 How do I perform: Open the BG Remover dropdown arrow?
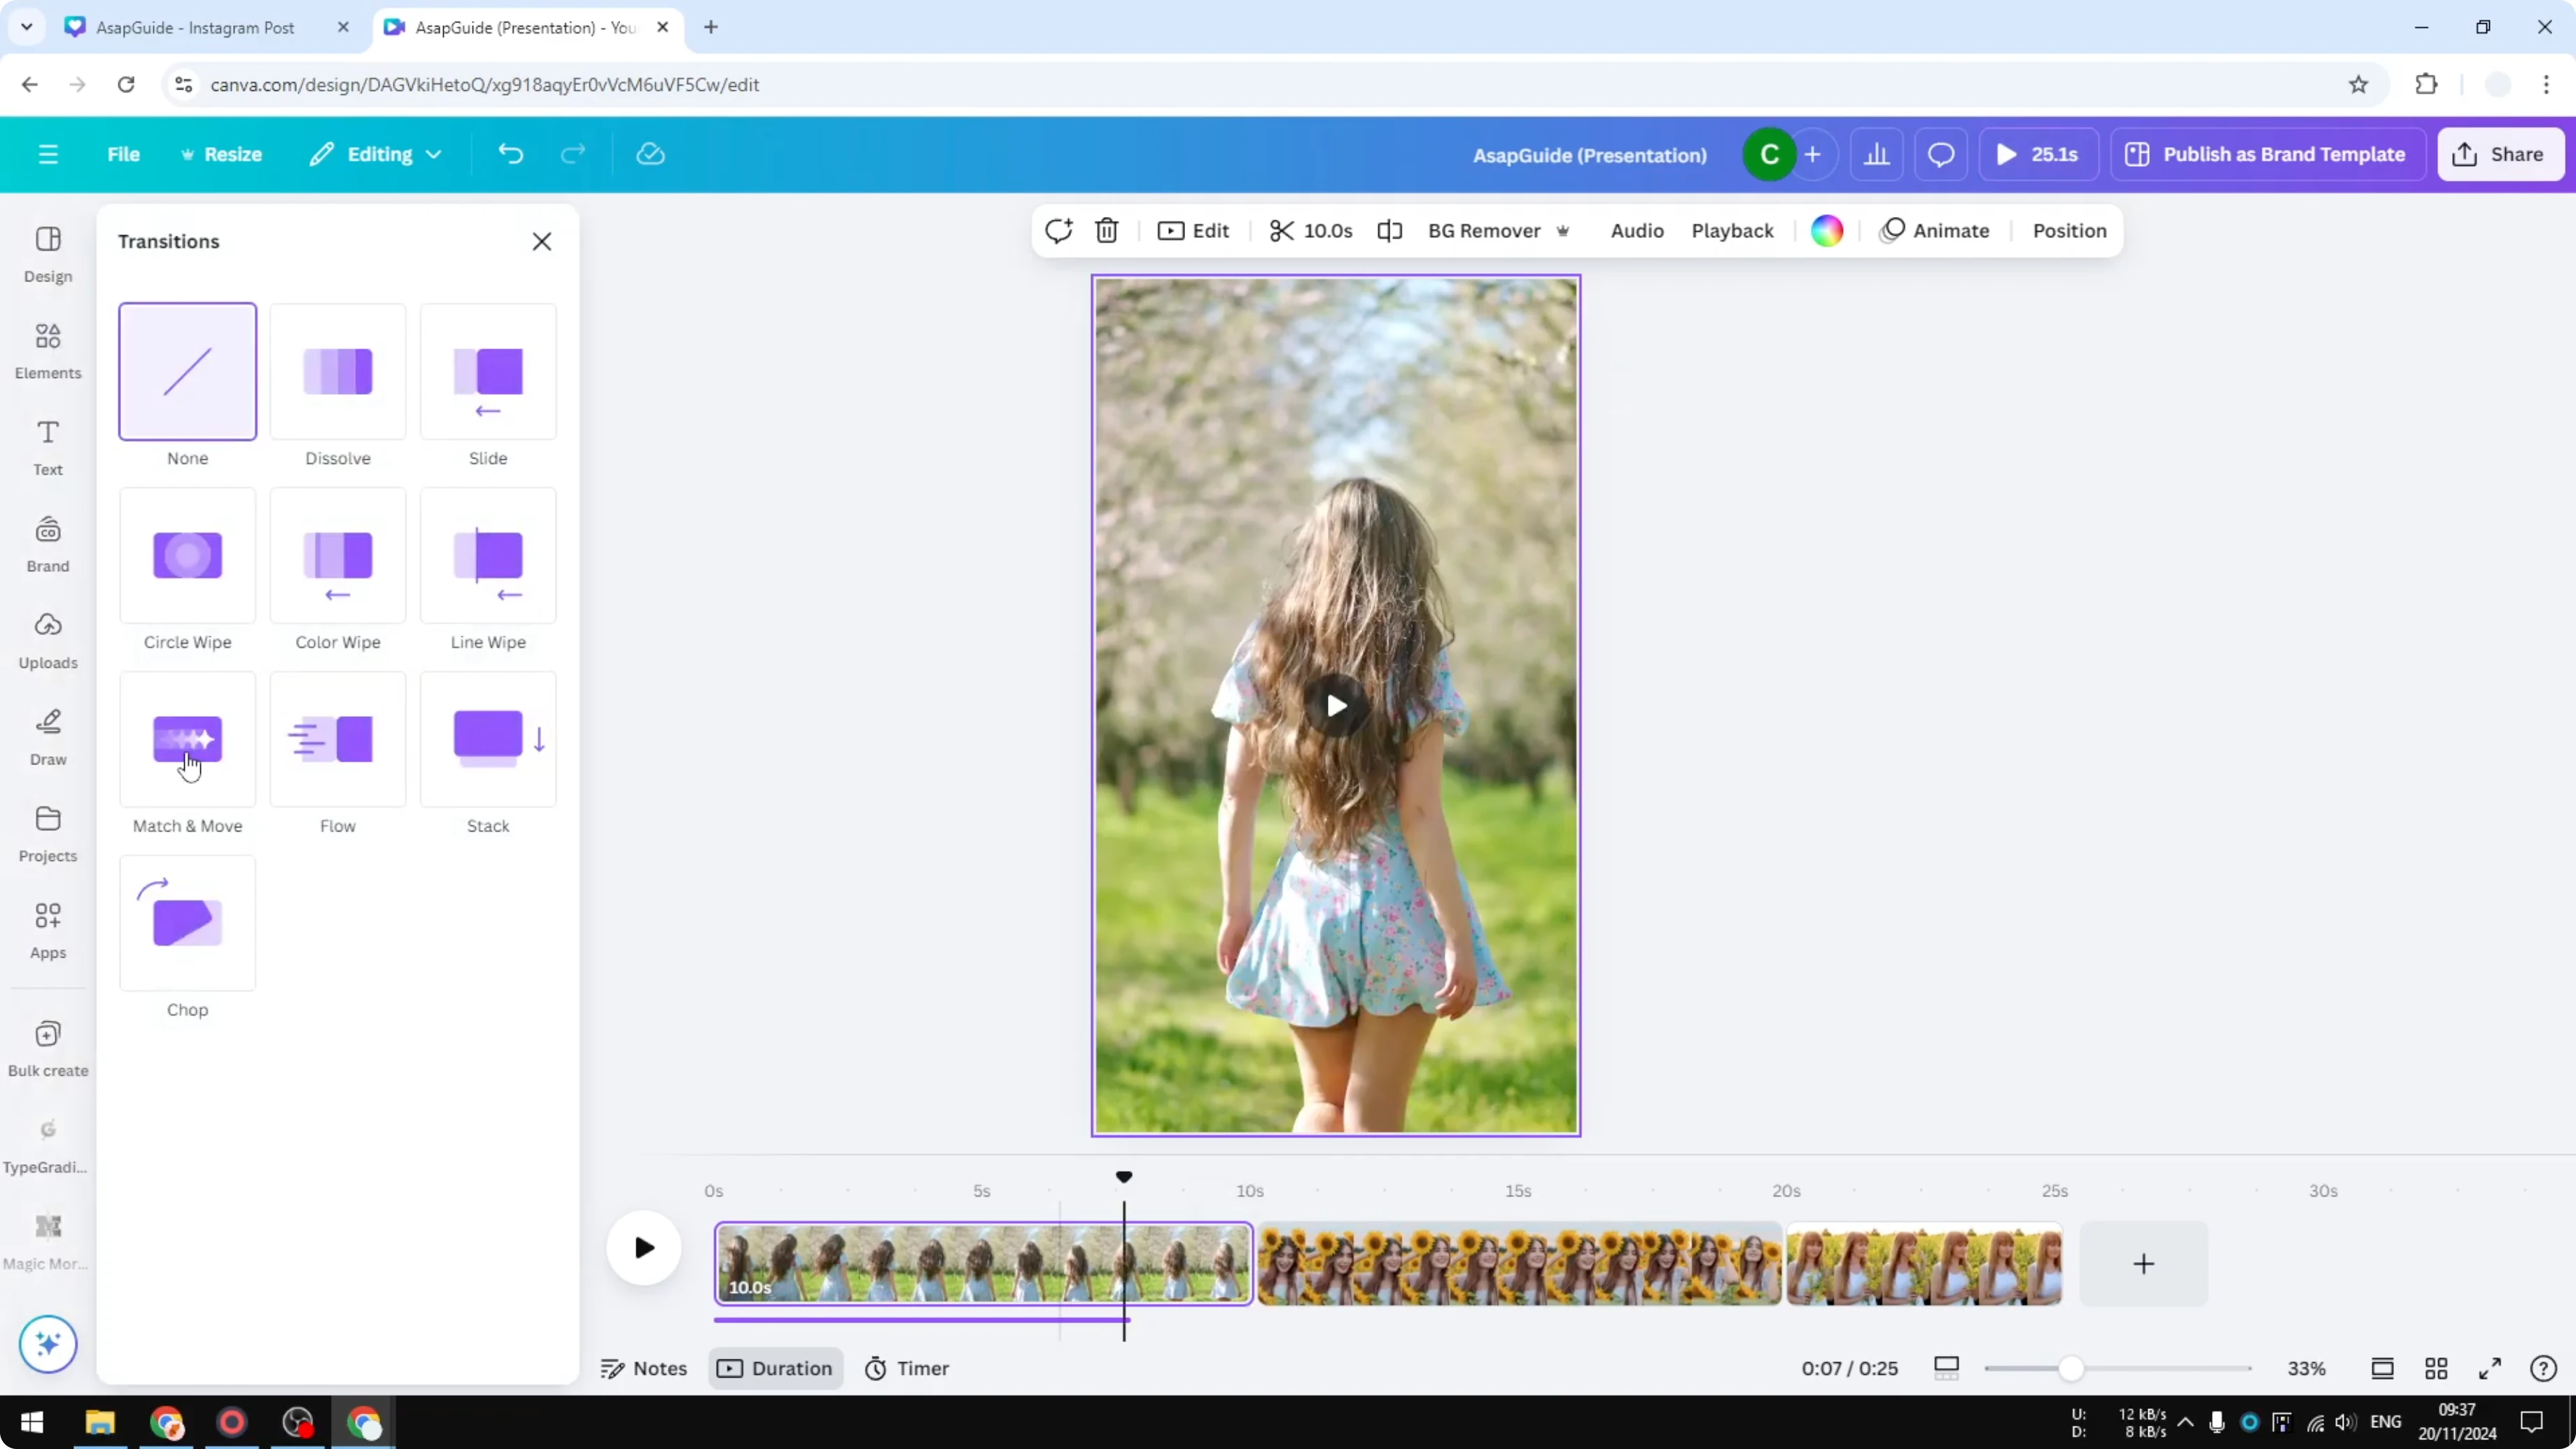(1563, 231)
